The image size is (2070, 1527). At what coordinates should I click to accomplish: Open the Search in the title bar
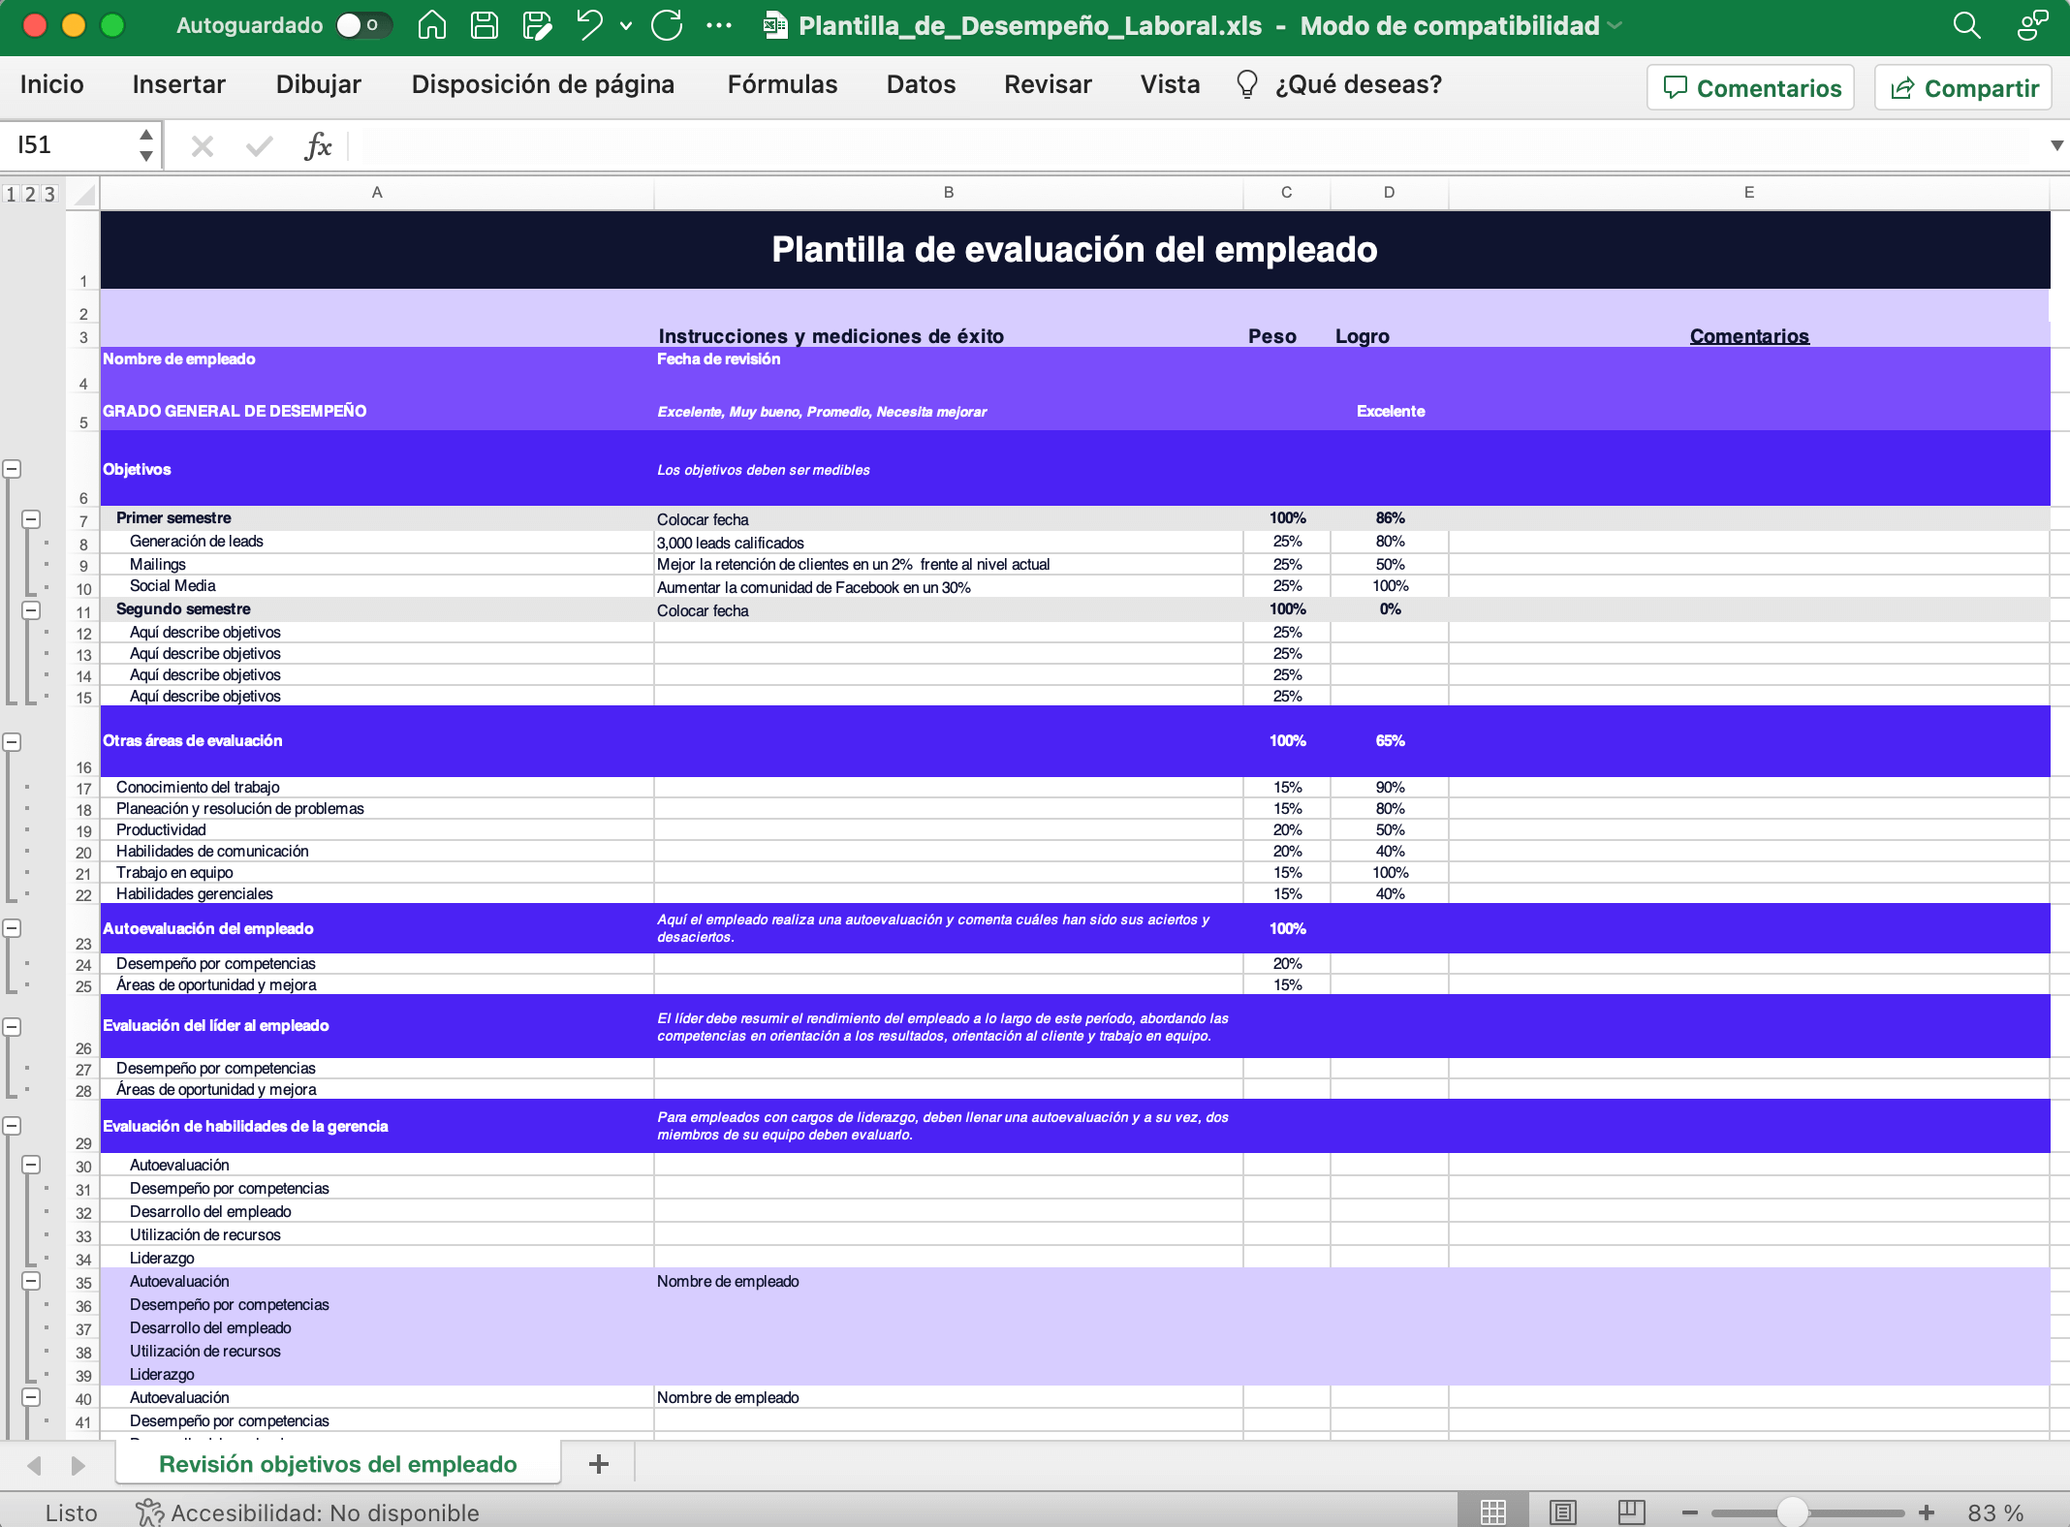click(1965, 26)
